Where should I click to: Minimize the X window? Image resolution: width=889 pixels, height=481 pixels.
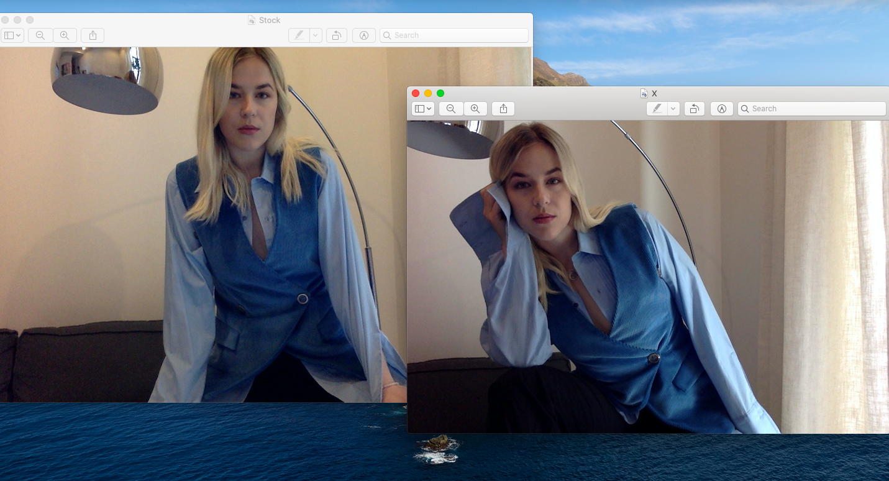(428, 93)
